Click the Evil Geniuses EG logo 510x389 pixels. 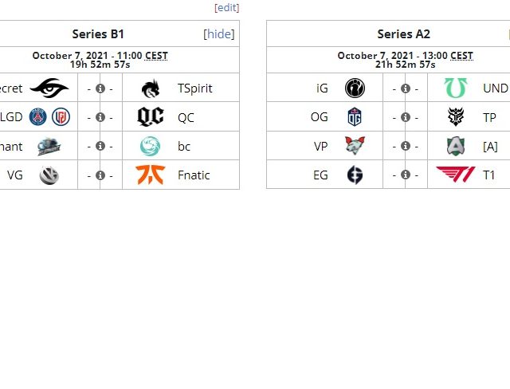pyautogui.click(x=355, y=175)
